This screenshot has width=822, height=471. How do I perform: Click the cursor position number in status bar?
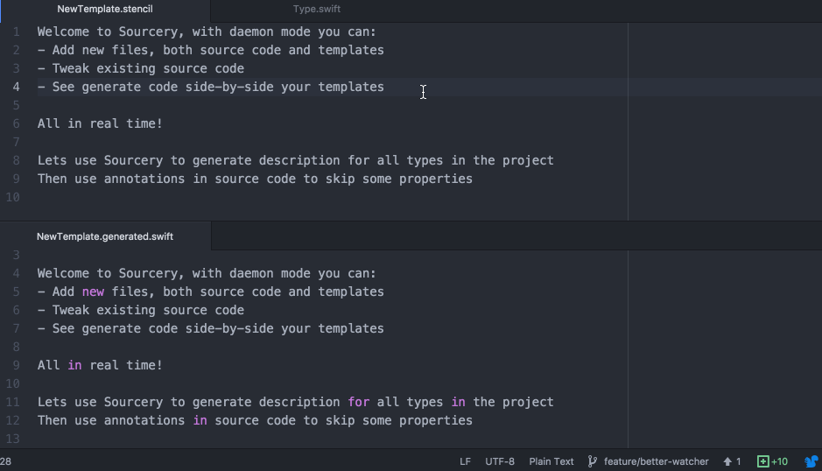(6, 461)
